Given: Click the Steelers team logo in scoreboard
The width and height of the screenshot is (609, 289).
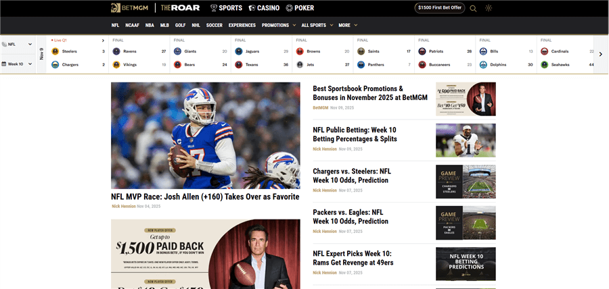Looking at the screenshot, I should click(x=55, y=51).
